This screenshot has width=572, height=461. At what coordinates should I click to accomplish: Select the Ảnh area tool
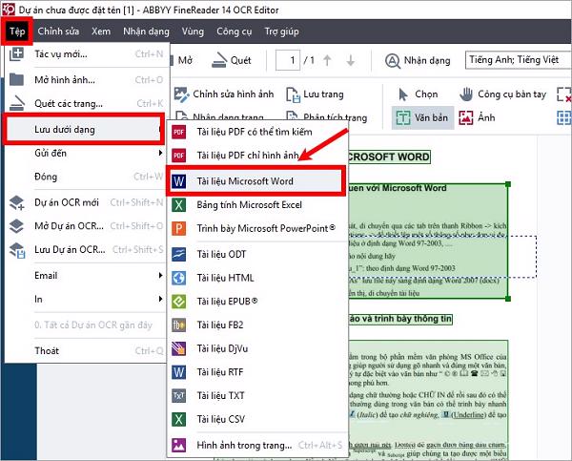pyautogui.click(x=477, y=117)
